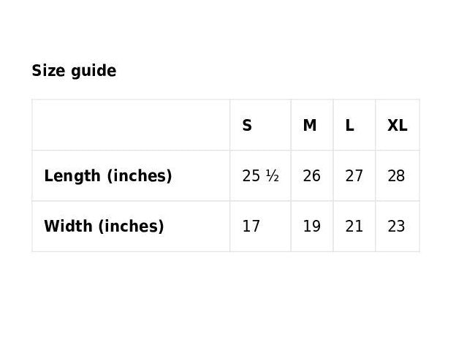Click the Length (inches) row label

[x=108, y=176]
